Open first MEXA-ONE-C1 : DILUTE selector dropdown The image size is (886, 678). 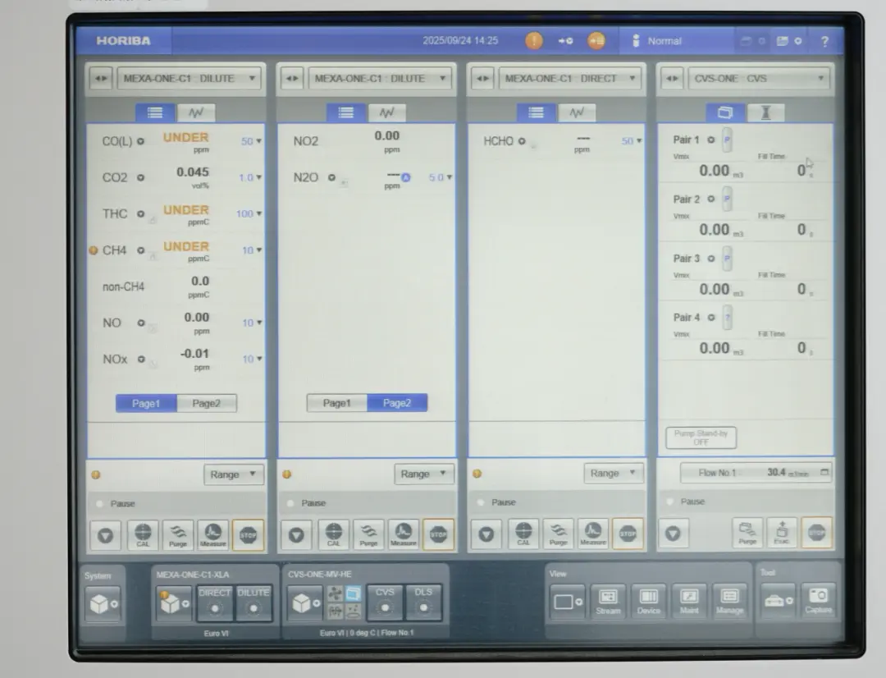[190, 79]
